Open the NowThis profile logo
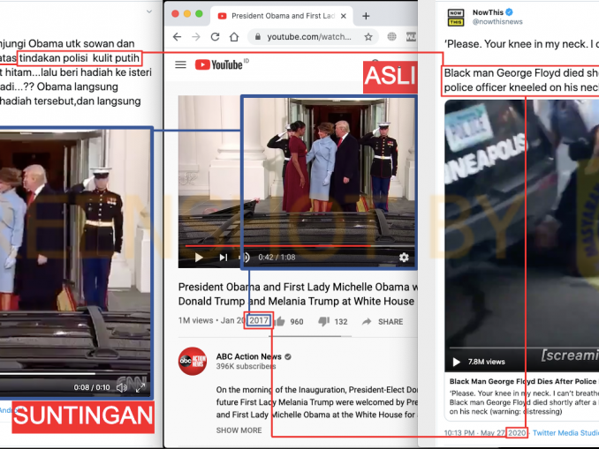 click(x=455, y=18)
